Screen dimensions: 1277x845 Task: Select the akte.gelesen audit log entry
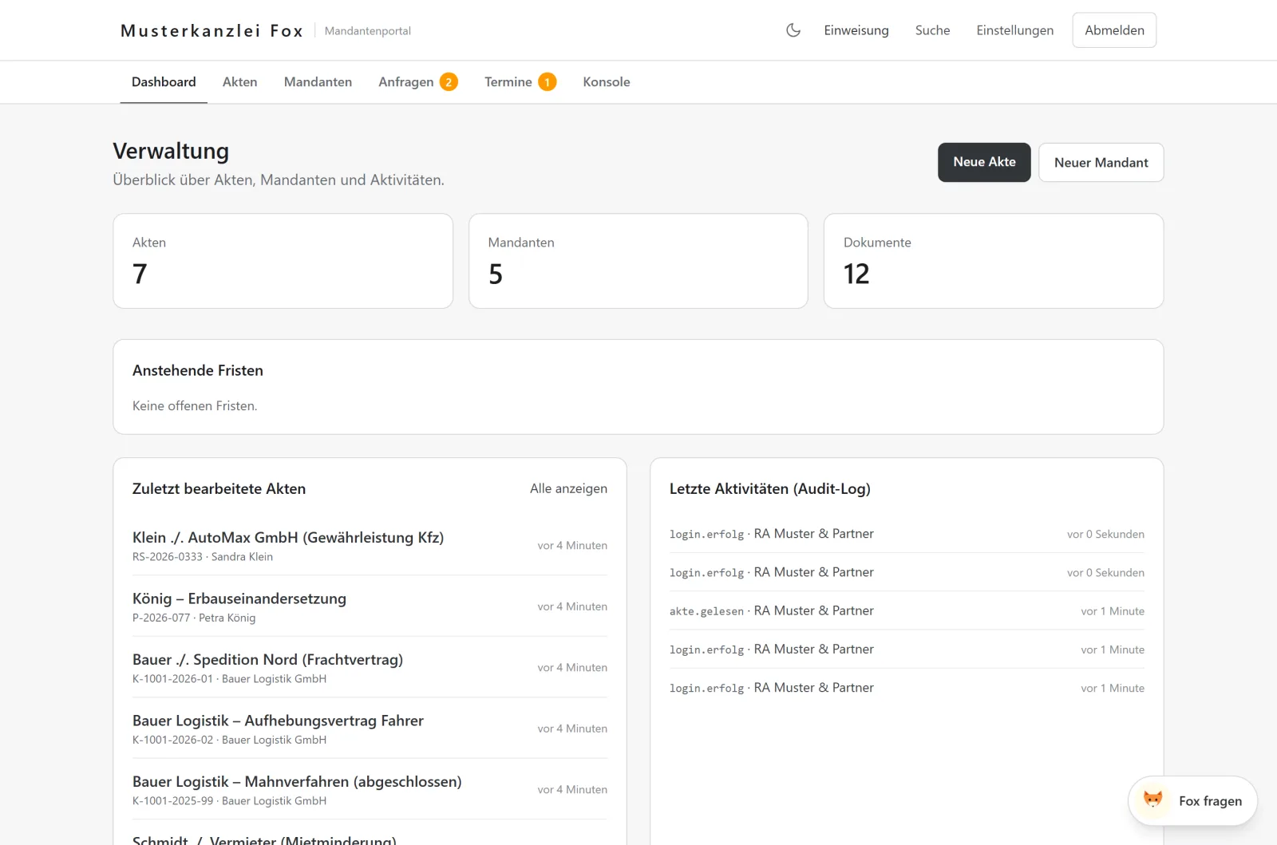tap(907, 610)
